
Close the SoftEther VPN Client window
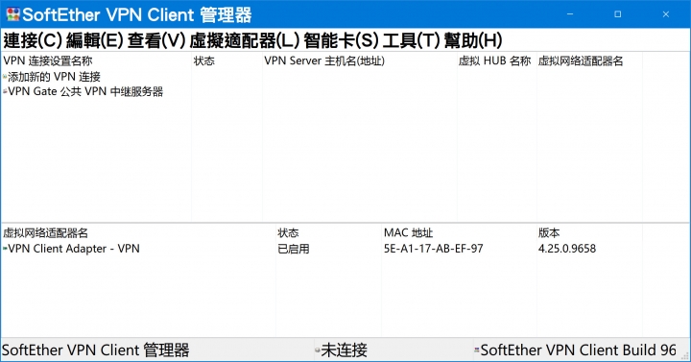click(666, 14)
